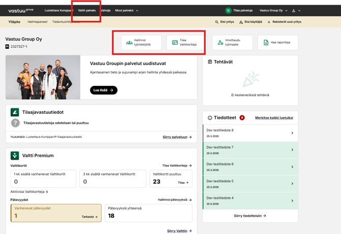Expand the chevron on Dev testitiedote 5

[292, 184]
